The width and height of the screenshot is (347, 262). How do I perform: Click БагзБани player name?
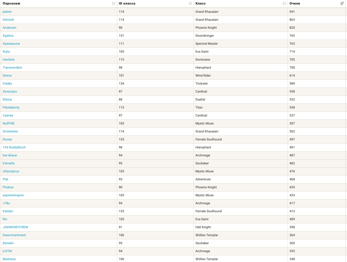(10, 155)
